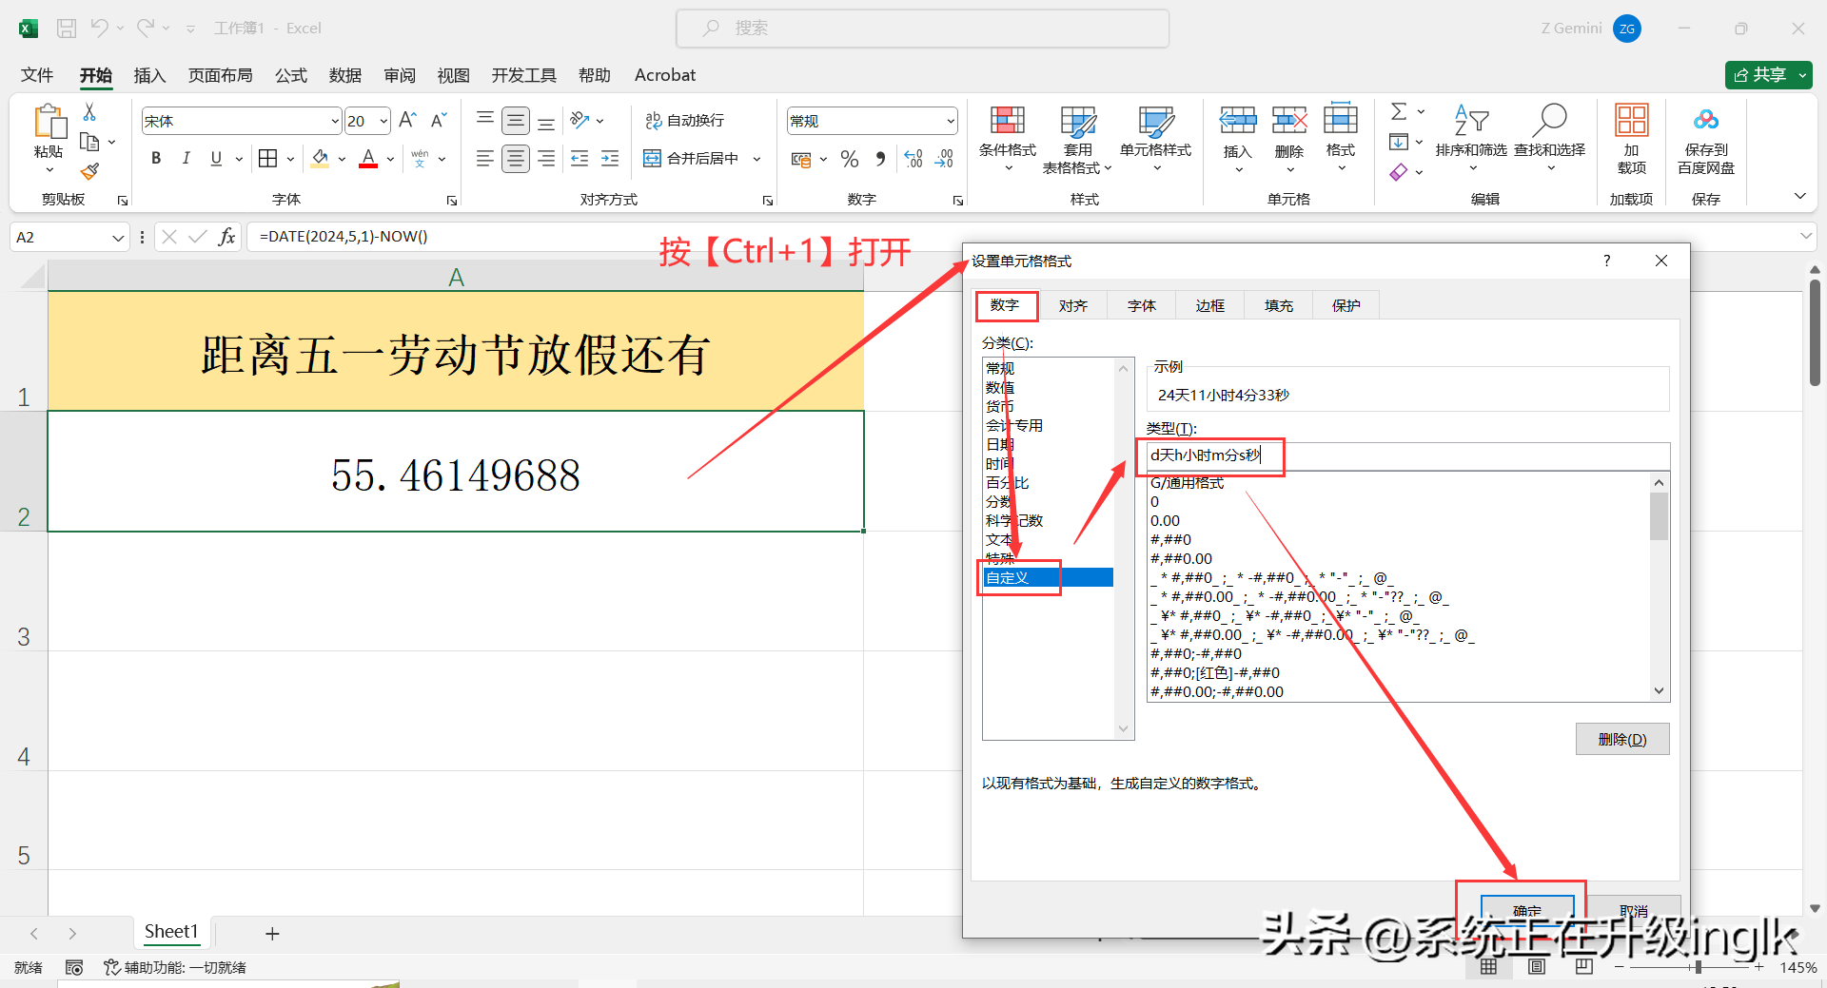Open the merge options dropdown arrow
The image size is (1827, 988).
click(x=756, y=159)
